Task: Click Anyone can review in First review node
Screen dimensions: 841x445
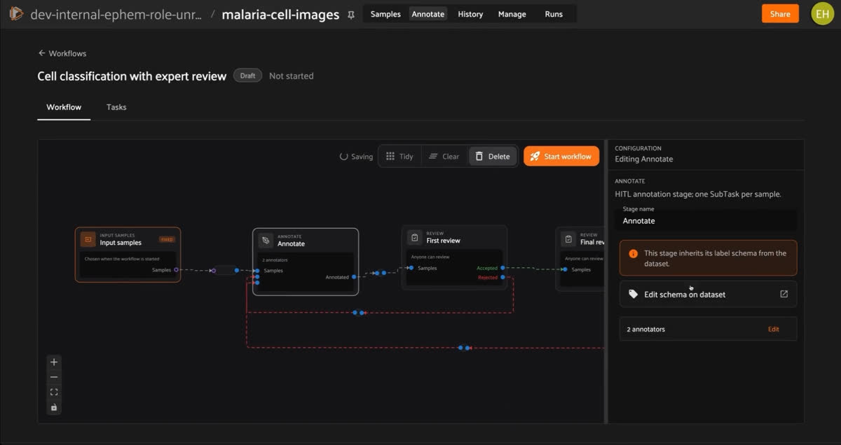Action: [430, 257]
